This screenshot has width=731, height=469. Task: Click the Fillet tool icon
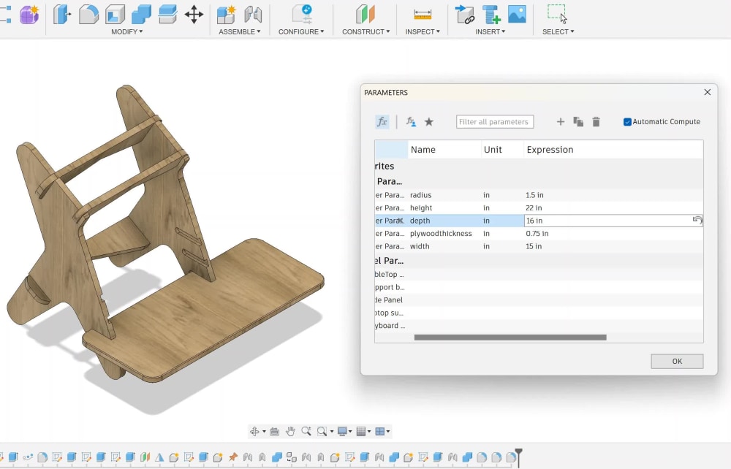pyautogui.click(x=88, y=14)
